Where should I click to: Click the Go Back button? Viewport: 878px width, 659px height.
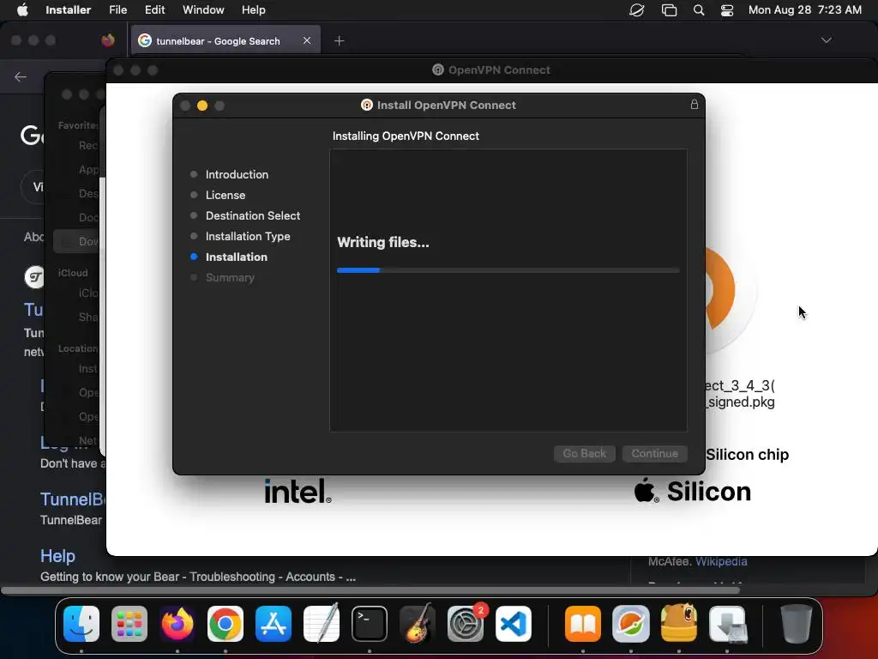pyautogui.click(x=584, y=453)
